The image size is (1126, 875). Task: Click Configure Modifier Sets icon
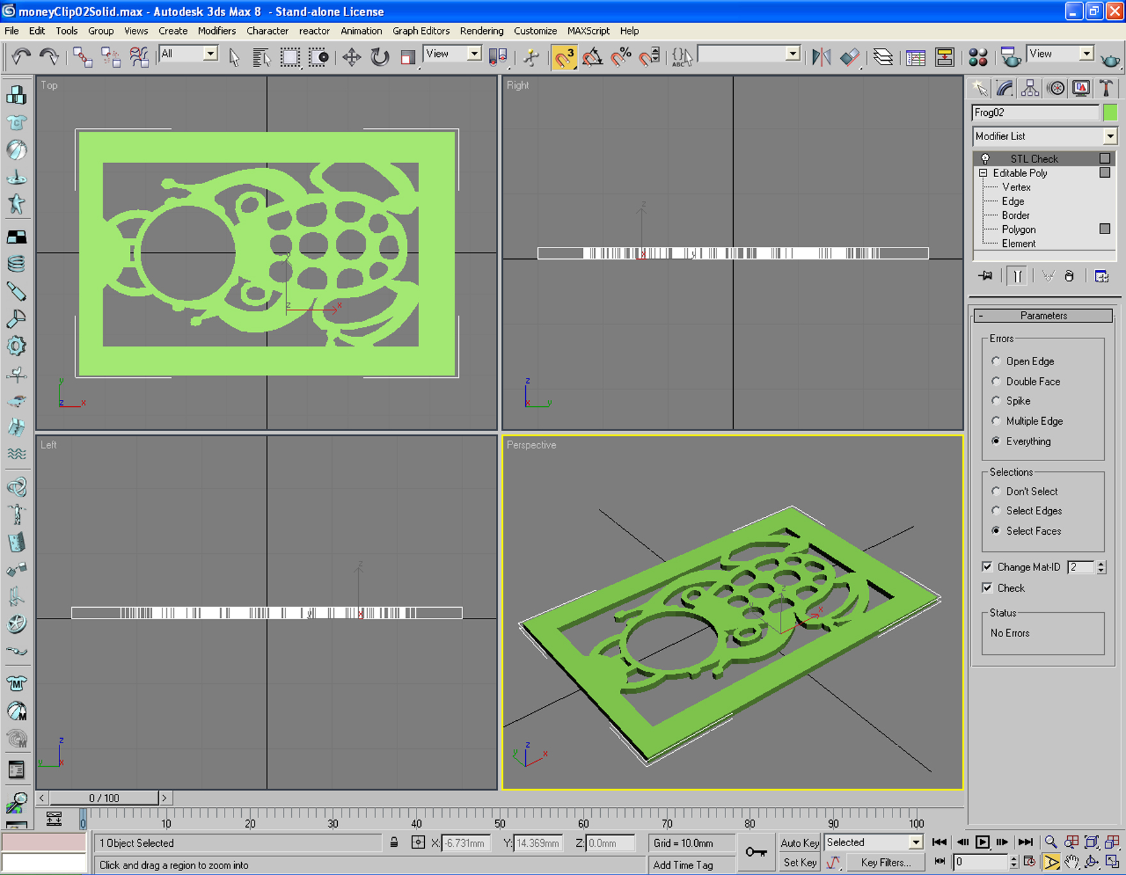1101,276
